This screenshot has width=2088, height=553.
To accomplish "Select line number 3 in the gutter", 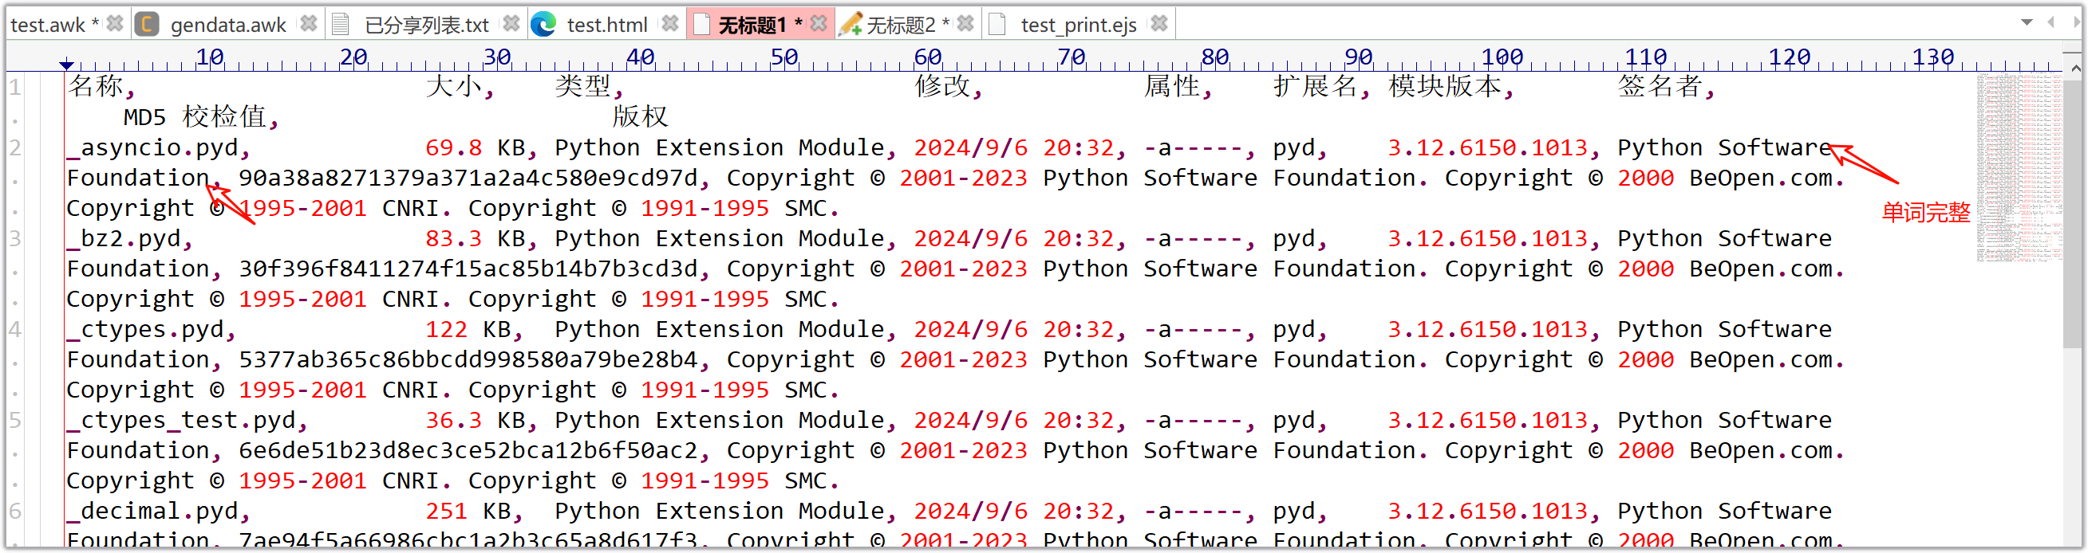I will pos(15,238).
